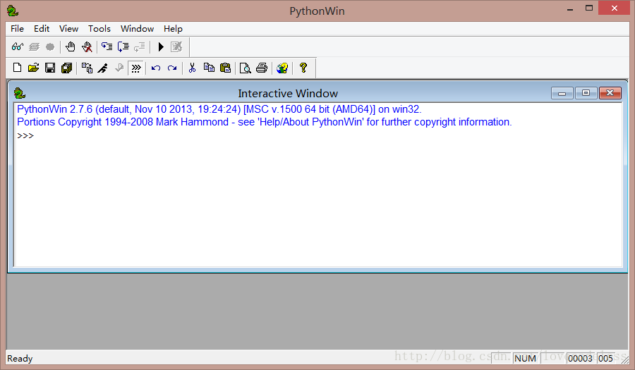Click the Ready status bar text

pyautogui.click(x=20, y=359)
